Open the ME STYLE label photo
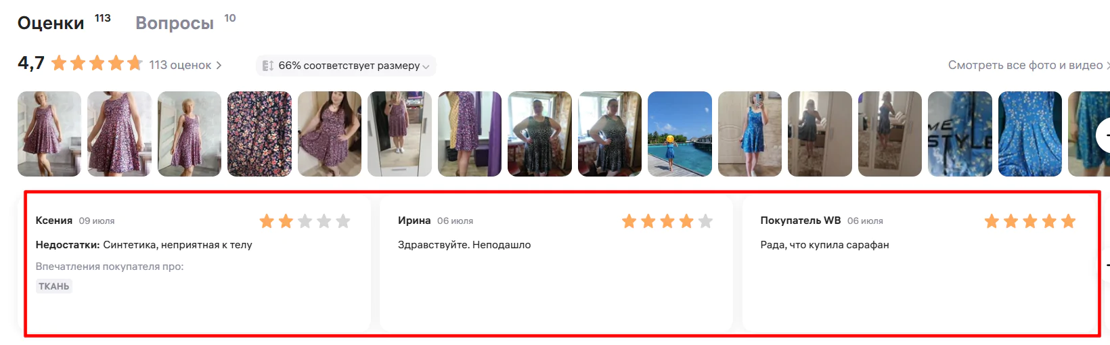This screenshot has height=345, width=1110. click(960, 134)
